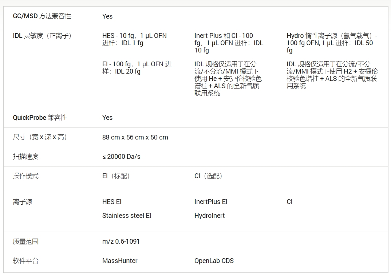
Task: Click the Hydro 惰性离子源 sensitivity entry
Action: click(332, 43)
